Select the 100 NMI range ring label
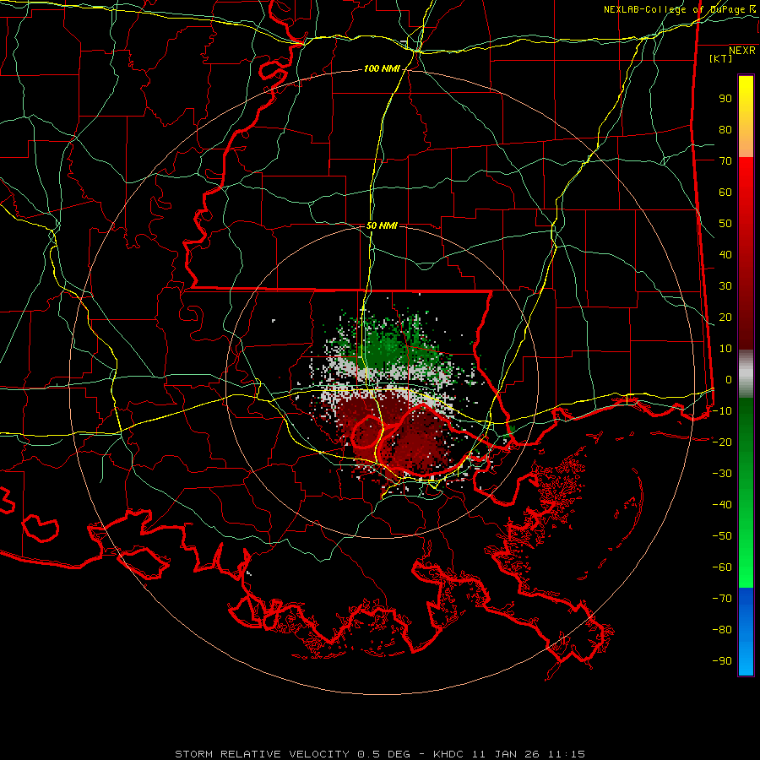 [x=382, y=69]
